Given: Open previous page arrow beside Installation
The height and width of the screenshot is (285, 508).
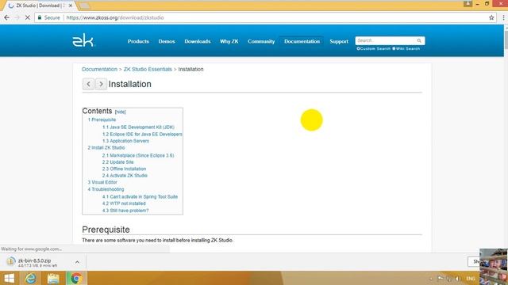Looking at the screenshot, I should click(88, 84).
